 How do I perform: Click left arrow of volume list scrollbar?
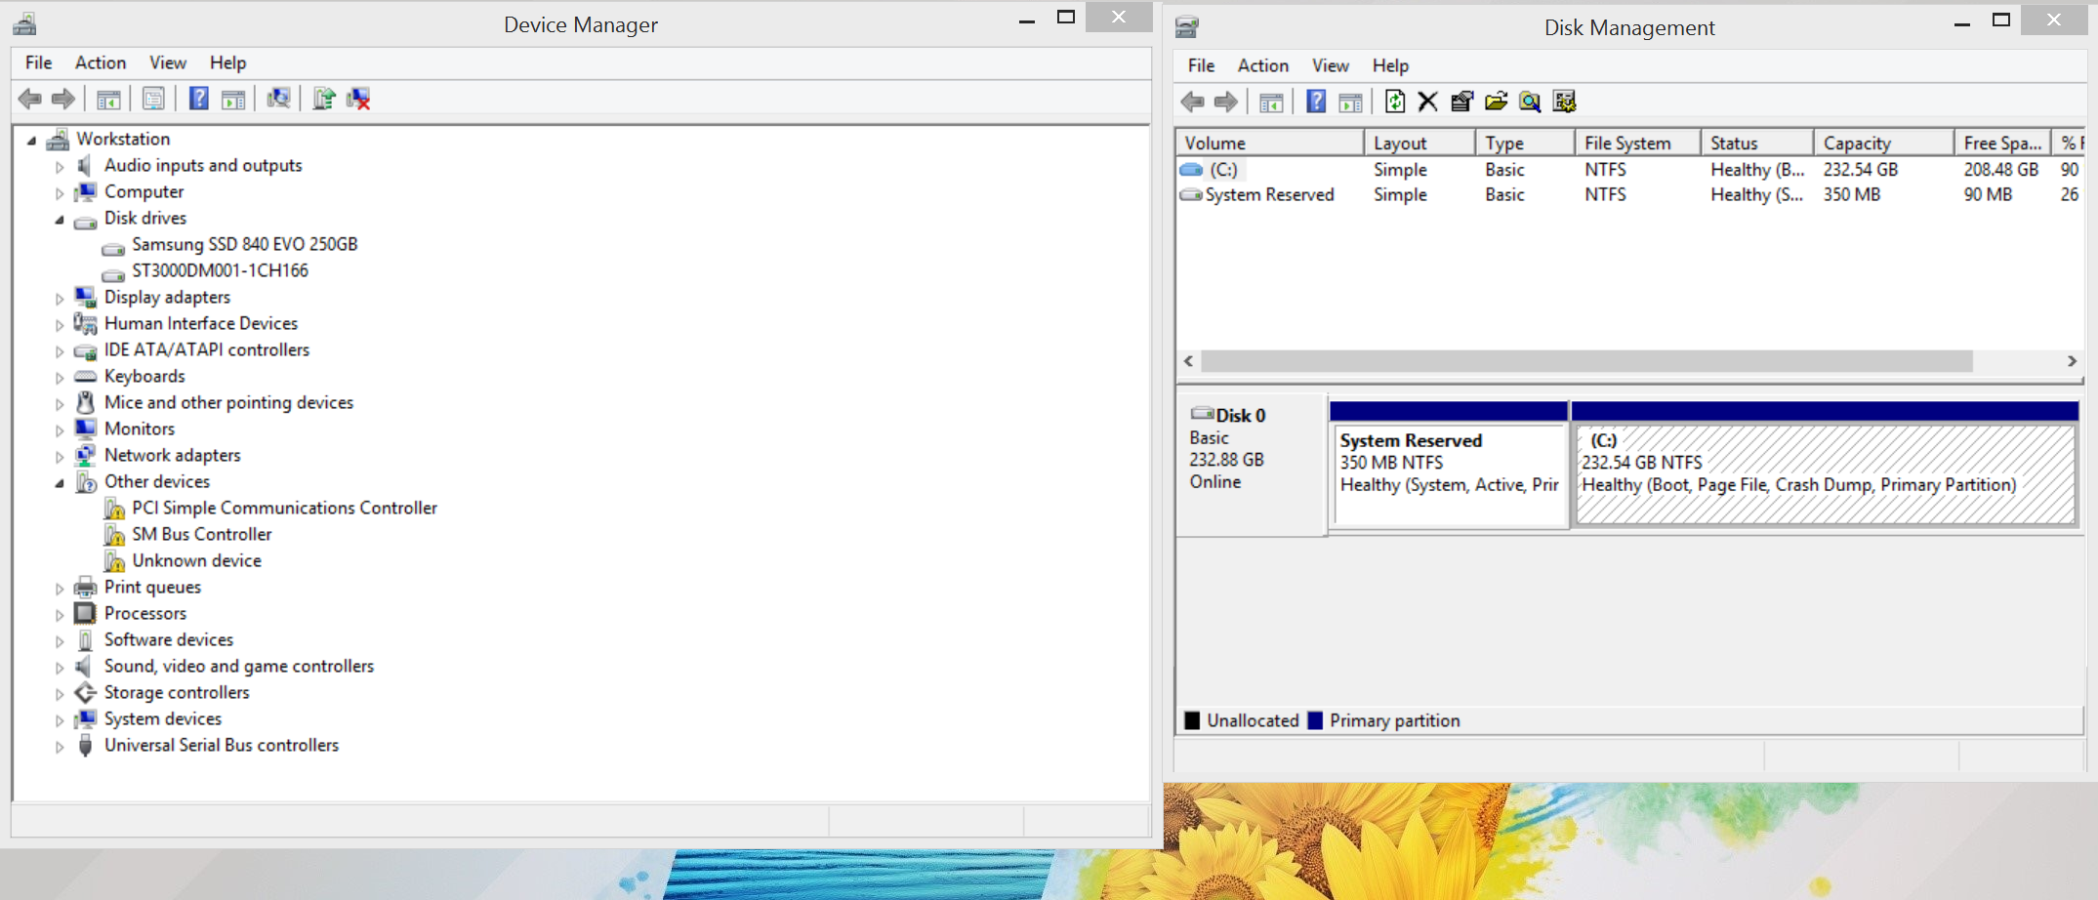[1188, 361]
